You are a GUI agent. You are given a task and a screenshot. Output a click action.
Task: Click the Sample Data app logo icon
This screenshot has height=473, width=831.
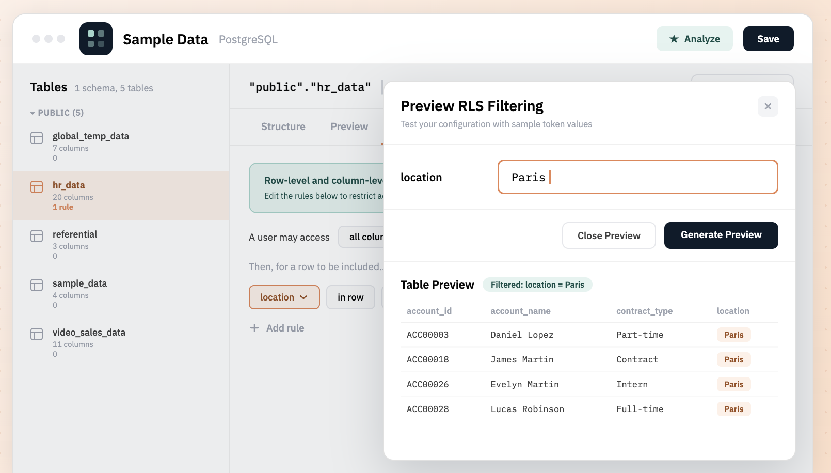click(96, 39)
